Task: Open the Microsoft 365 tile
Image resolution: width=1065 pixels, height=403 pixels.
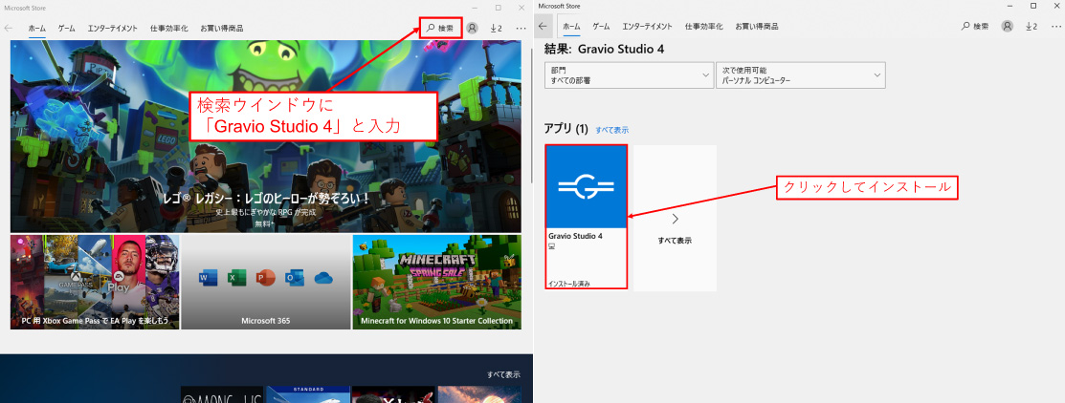Action: (266, 282)
